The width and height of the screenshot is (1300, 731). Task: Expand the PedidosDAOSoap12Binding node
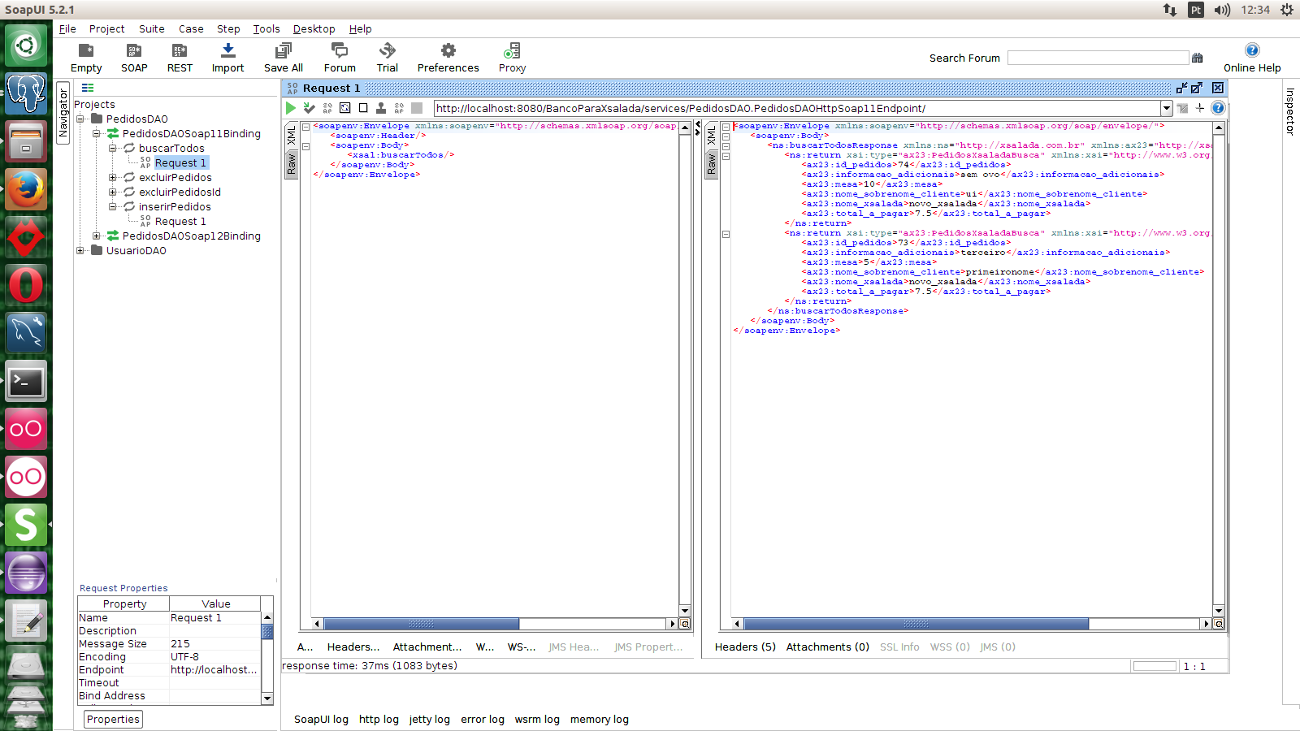[x=97, y=236]
